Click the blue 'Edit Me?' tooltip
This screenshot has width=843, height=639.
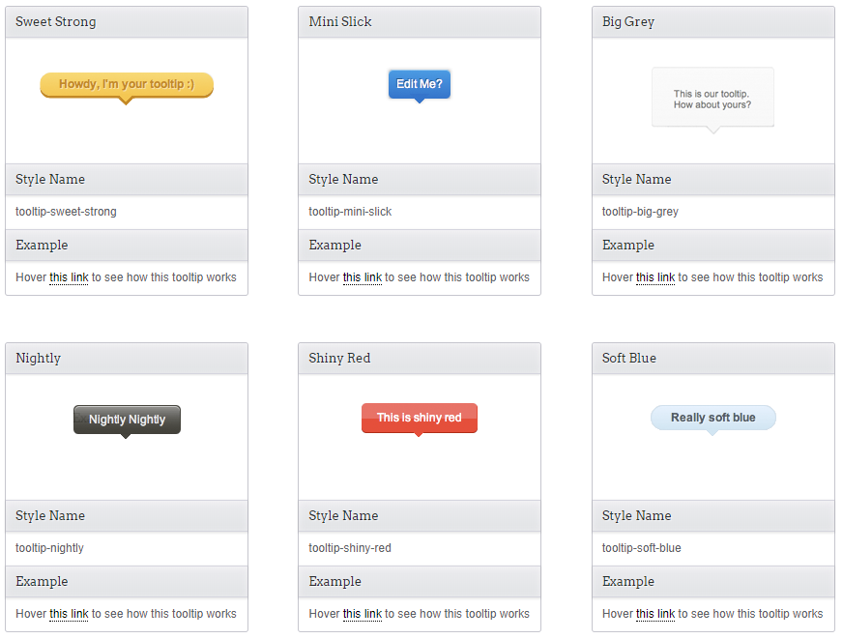coord(420,84)
